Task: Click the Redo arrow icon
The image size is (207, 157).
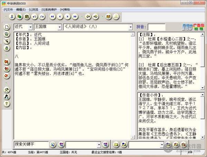Action: [x=42, y=17]
